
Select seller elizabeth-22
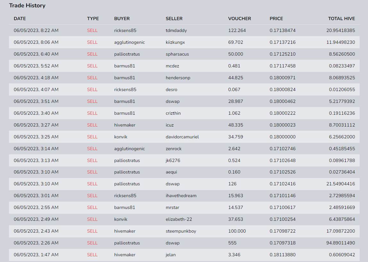point(179,220)
